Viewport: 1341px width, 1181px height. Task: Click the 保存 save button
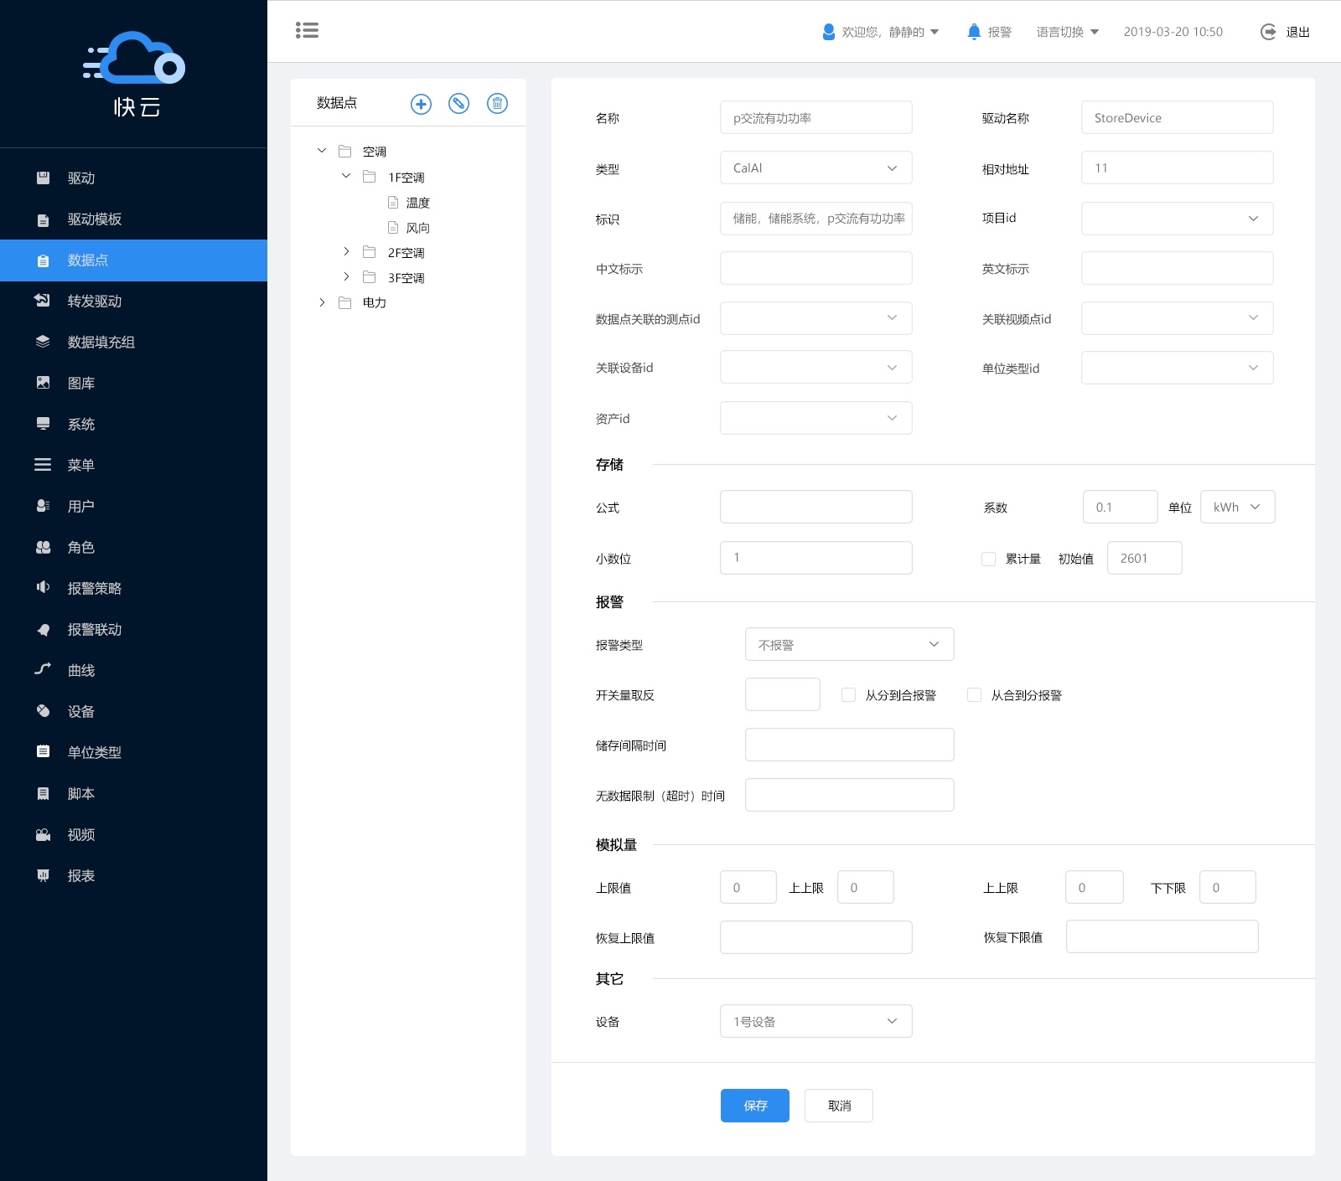[754, 1106]
